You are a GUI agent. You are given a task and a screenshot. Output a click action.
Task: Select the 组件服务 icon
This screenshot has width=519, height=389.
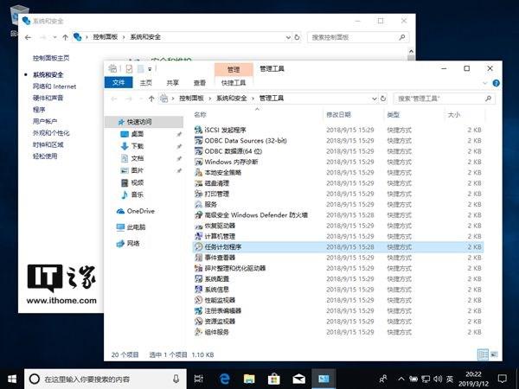[x=198, y=332]
